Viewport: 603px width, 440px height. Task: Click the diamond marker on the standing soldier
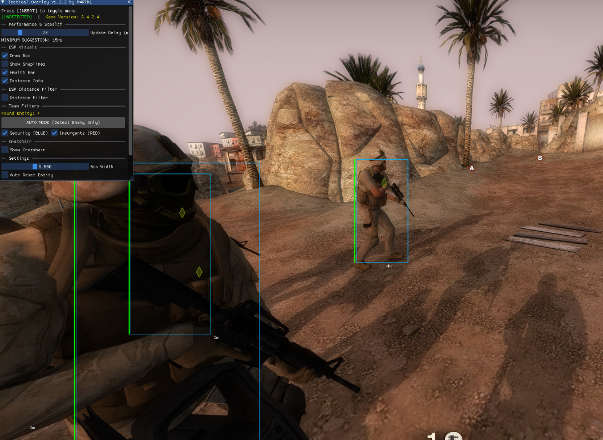[x=385, y=183]
